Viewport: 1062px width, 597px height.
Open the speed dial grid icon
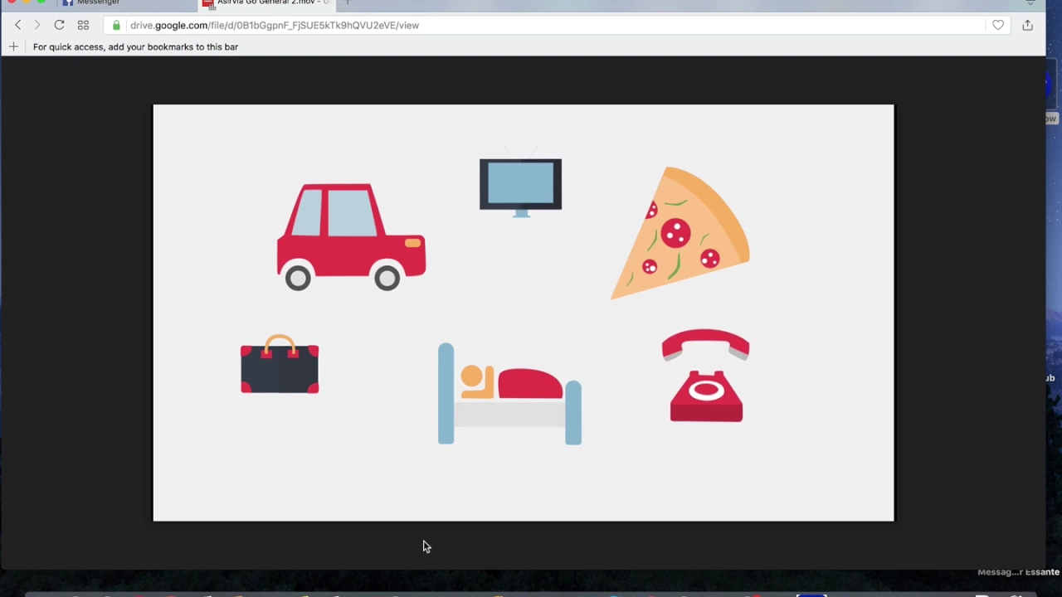(x=83, y=25)
